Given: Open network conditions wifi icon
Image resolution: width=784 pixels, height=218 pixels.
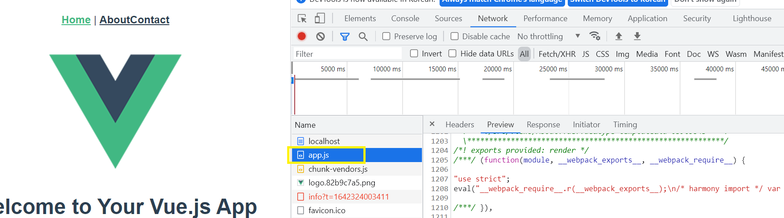Looking at the screenshot, I should tap(595, 36).
